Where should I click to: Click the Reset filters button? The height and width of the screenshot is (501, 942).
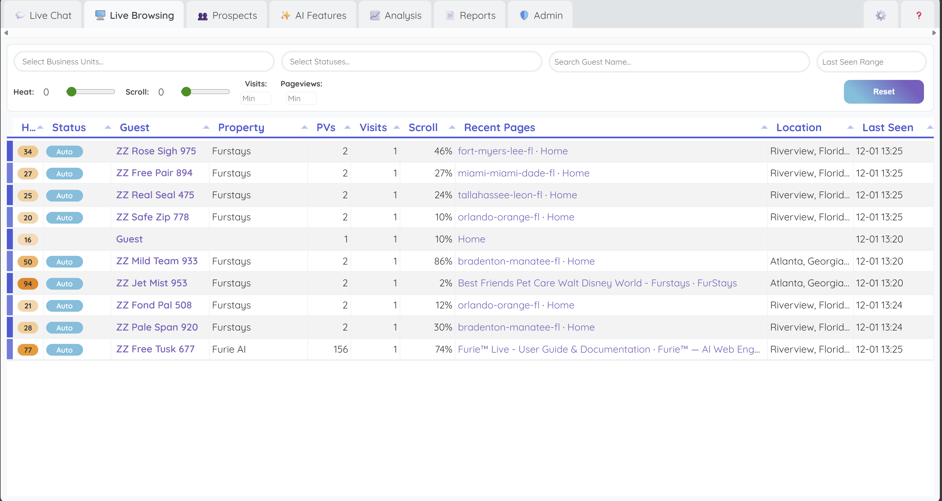pyautogui.click(x=884, y=92)
